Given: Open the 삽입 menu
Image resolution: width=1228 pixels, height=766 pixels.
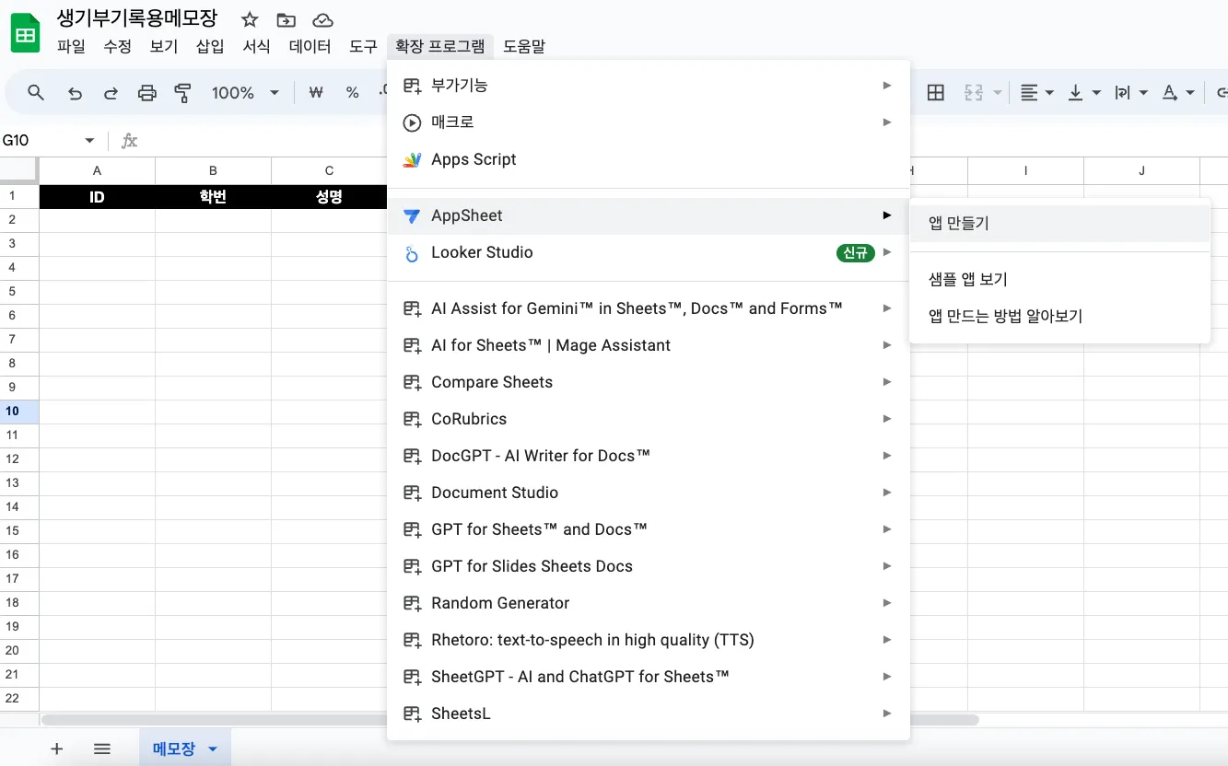Looking at the screenshot, I should click(210, 46).
